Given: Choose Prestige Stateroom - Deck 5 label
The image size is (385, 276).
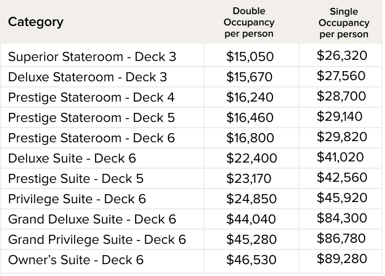Looking at the screenshot, I should coord(91,118).
